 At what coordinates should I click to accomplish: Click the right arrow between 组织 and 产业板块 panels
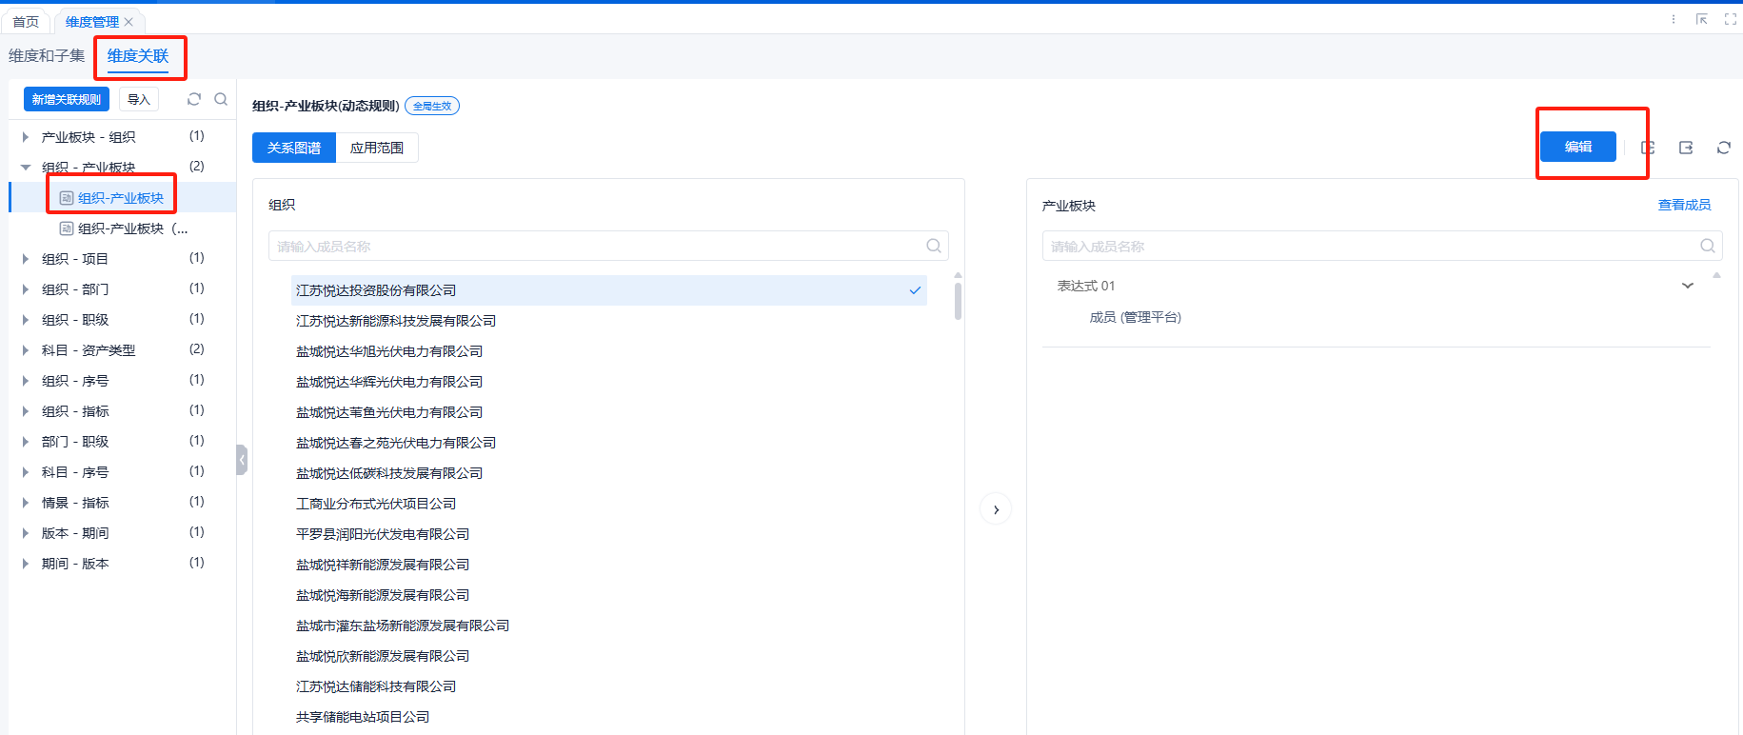pos(996,509)
